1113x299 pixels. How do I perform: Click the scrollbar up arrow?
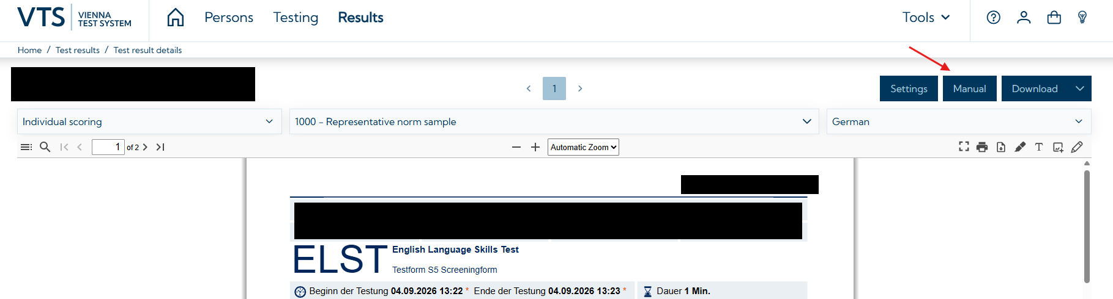tap(1087, 163)
